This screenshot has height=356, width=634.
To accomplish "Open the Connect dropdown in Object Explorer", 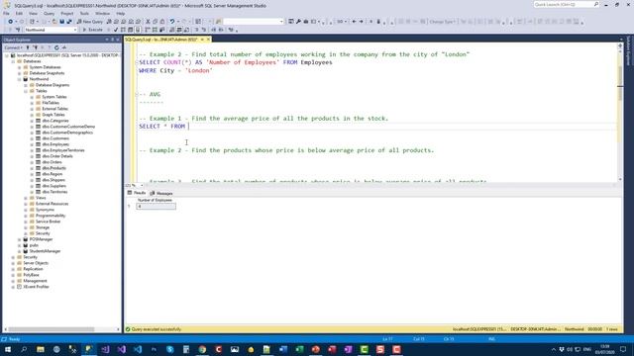I will click(13, 47).
